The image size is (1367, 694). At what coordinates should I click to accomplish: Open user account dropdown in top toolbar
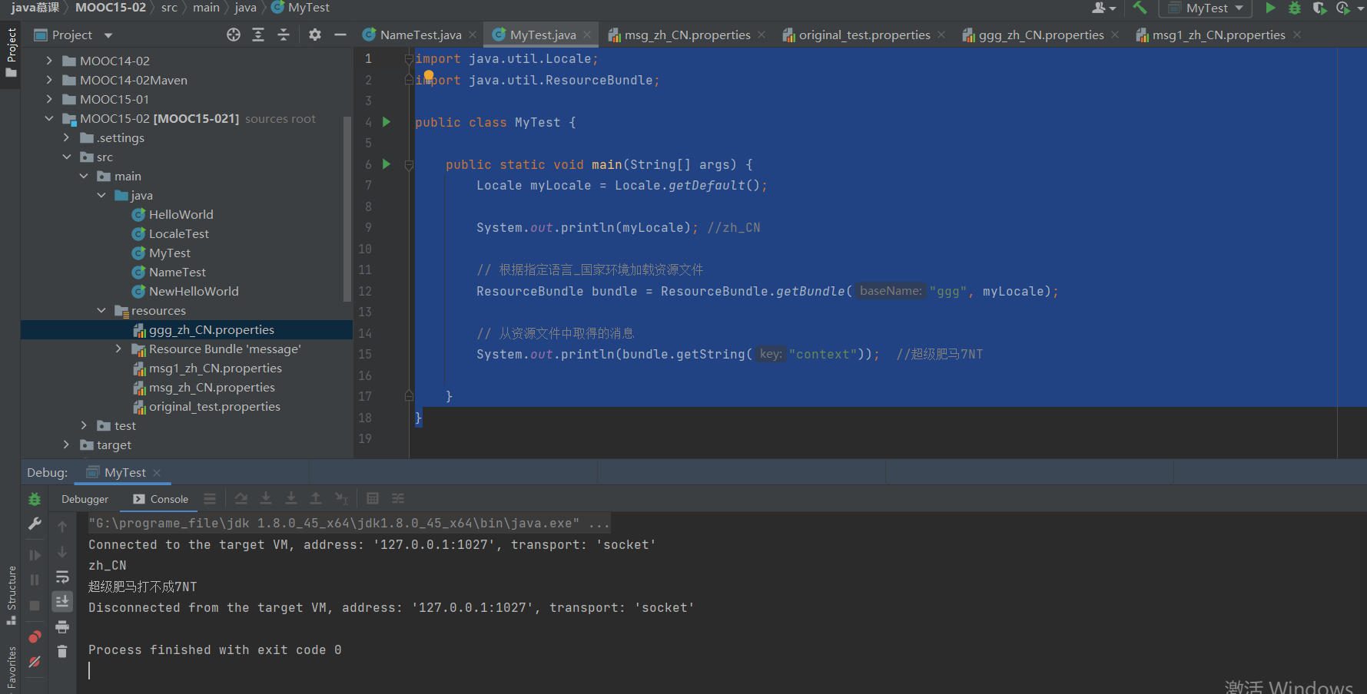click(1104, 8)
